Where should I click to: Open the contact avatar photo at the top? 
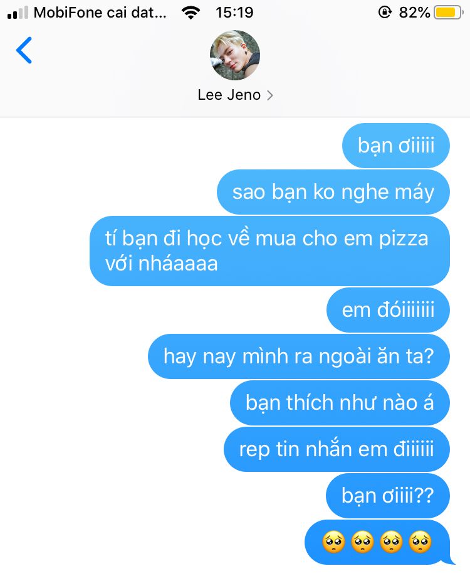pos(235,55)
